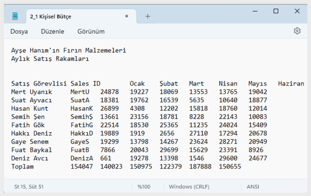This screenshot has width=311, height=196.
Task: Click Windows (CRLF) line ending indicator
Action: 189,186
